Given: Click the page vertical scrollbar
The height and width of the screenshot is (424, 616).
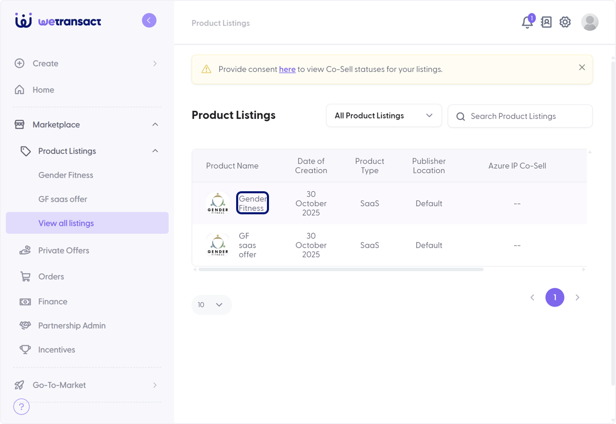Looking at the screenshot, I should pyautogui.click(x=613, y=223).
